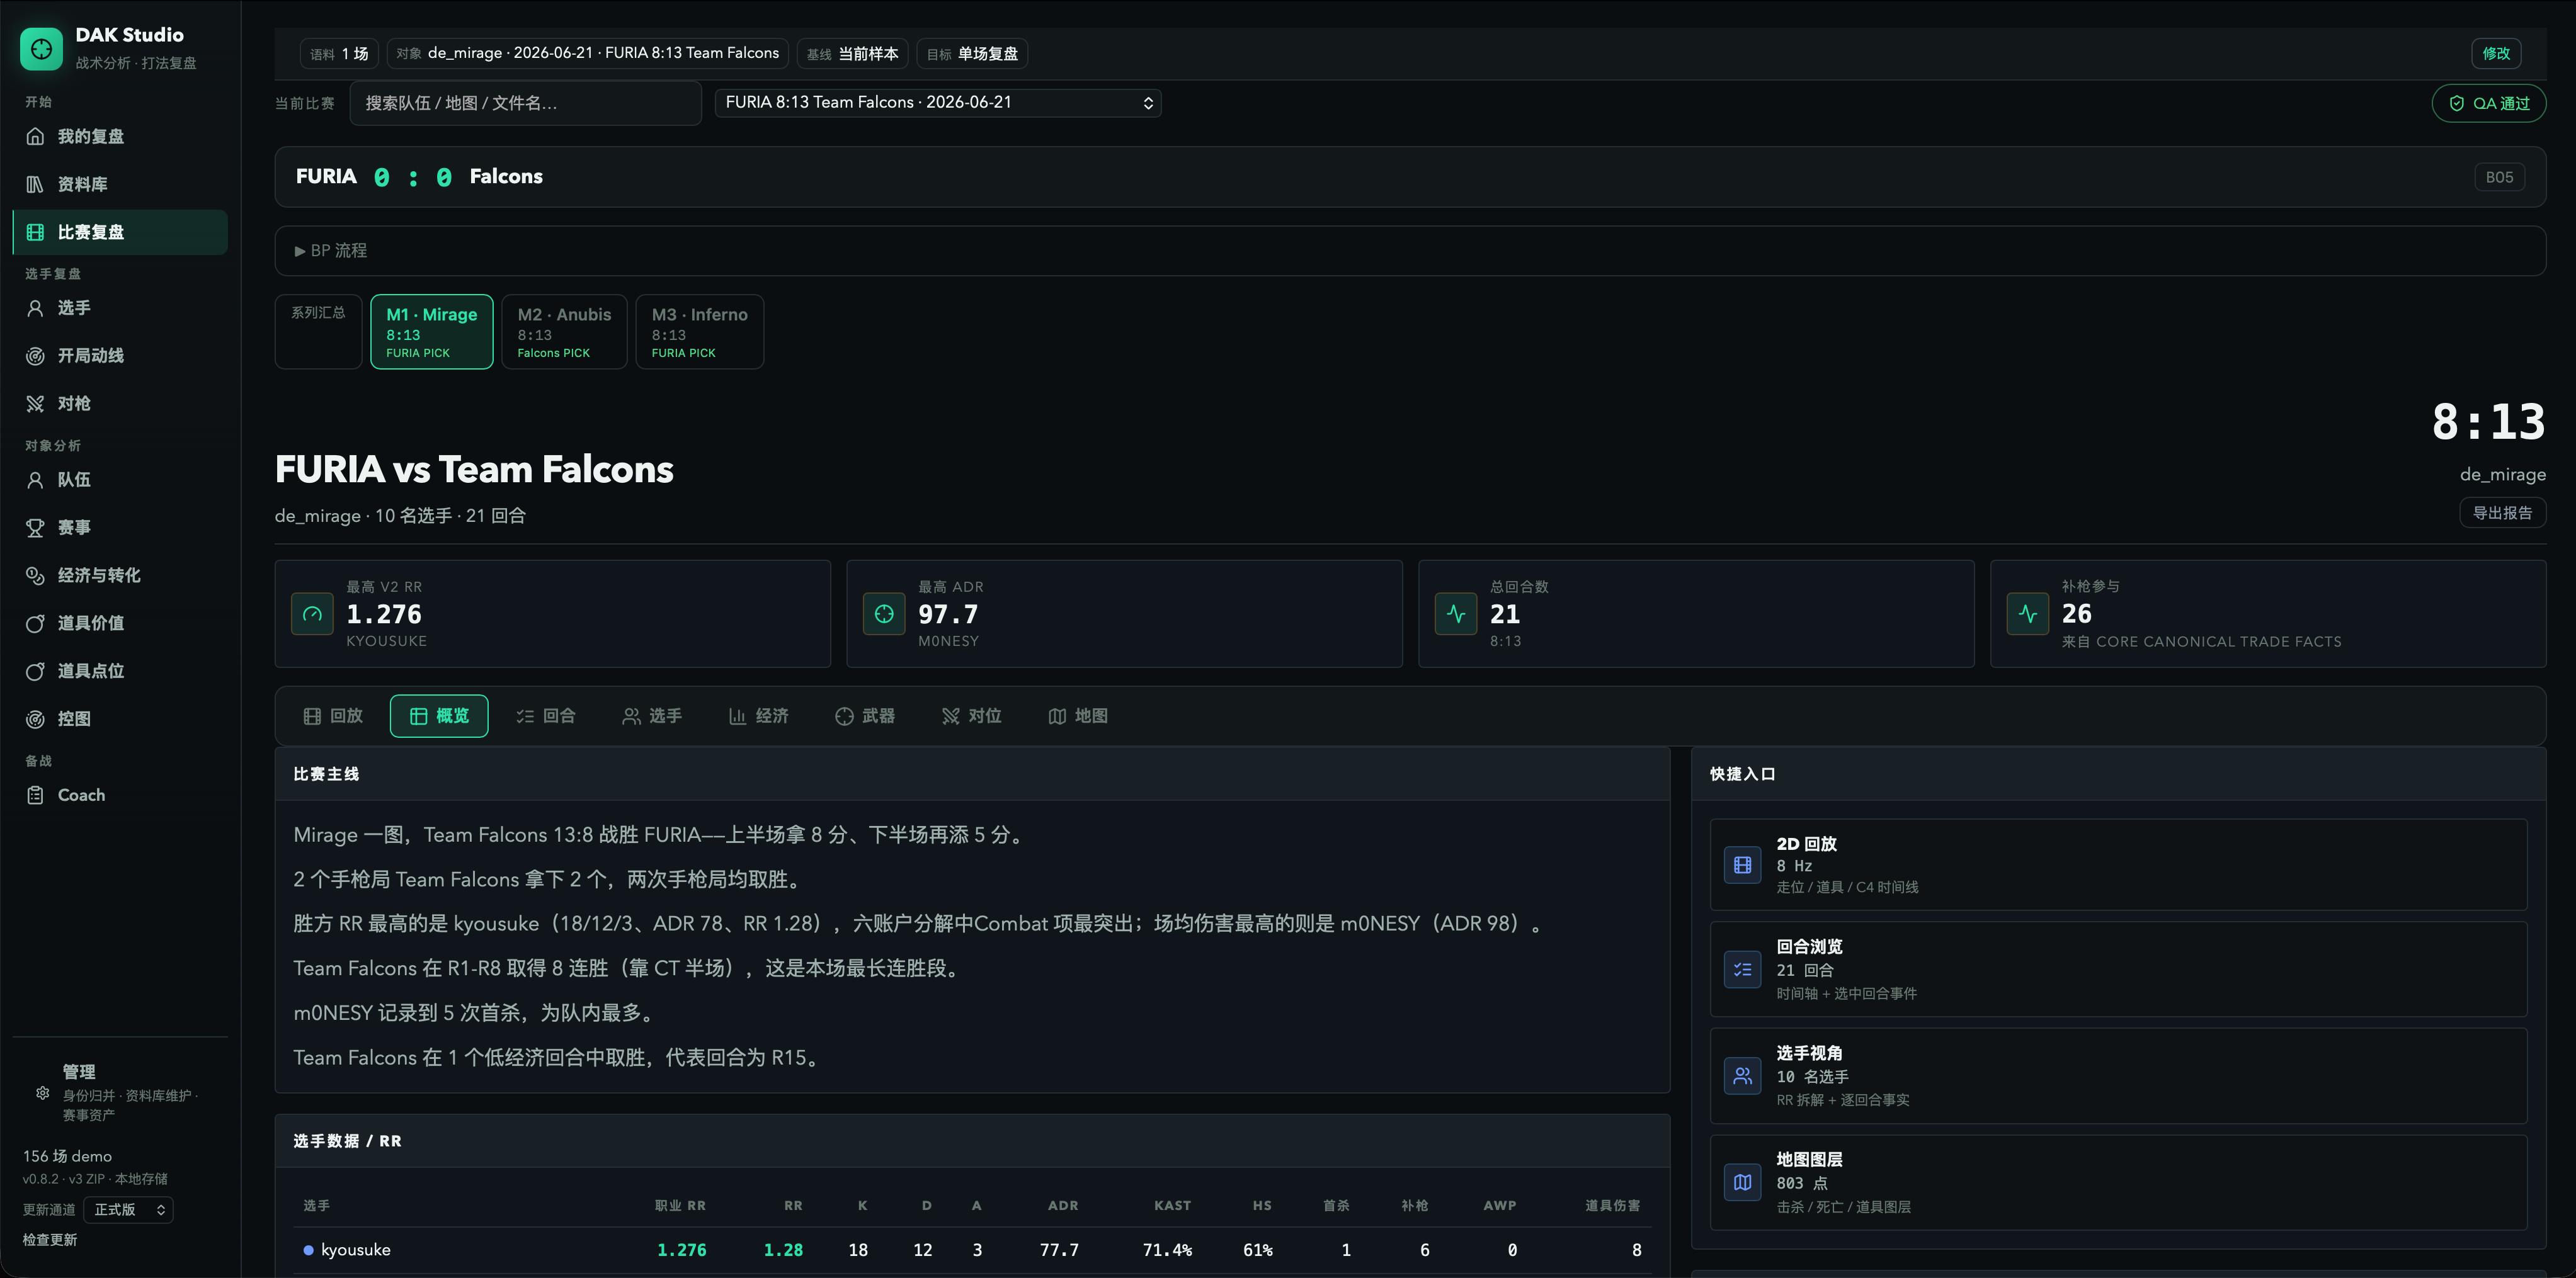This screenshot has height=1278, width=2576.
Task: Select the 系列汇总 series summary tab
Action: [318, 331]
